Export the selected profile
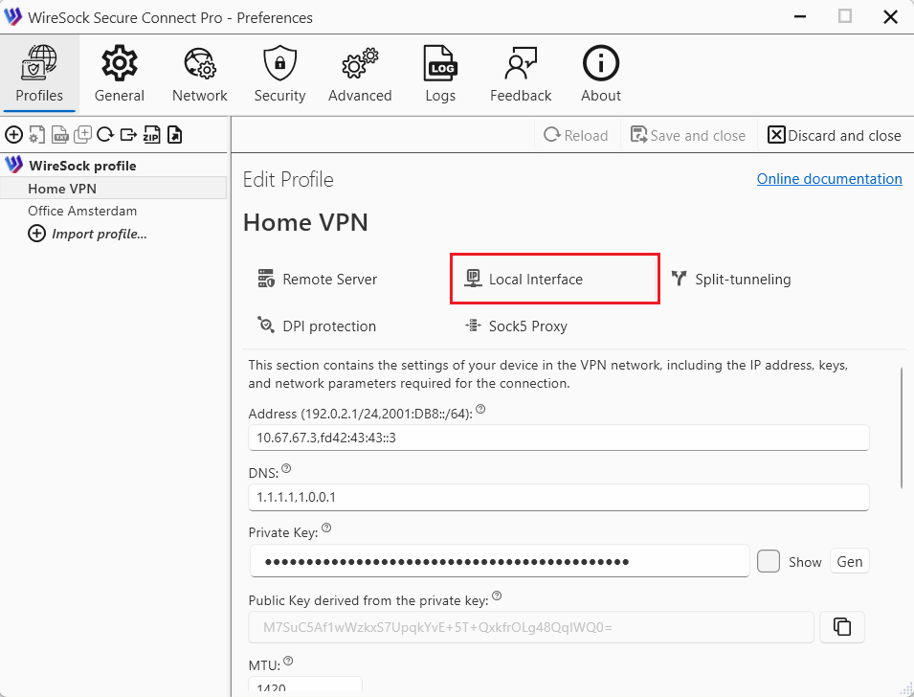Screen dimensions: 914x697 [128, 134]
